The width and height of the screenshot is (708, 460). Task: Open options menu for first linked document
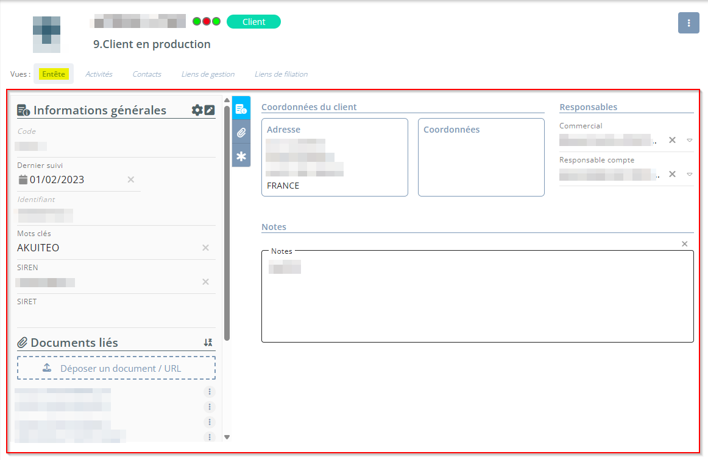(210, 392)
